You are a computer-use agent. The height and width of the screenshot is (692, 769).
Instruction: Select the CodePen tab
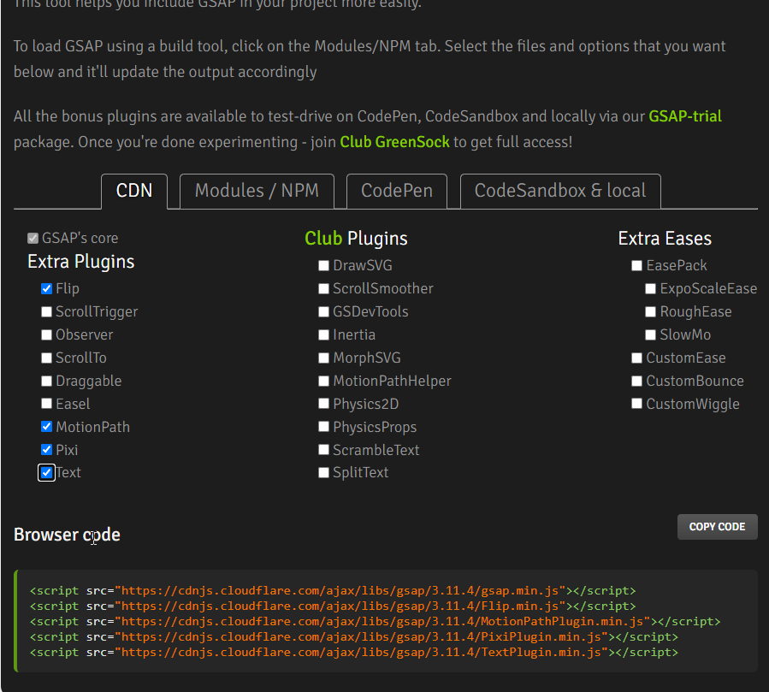397,192
